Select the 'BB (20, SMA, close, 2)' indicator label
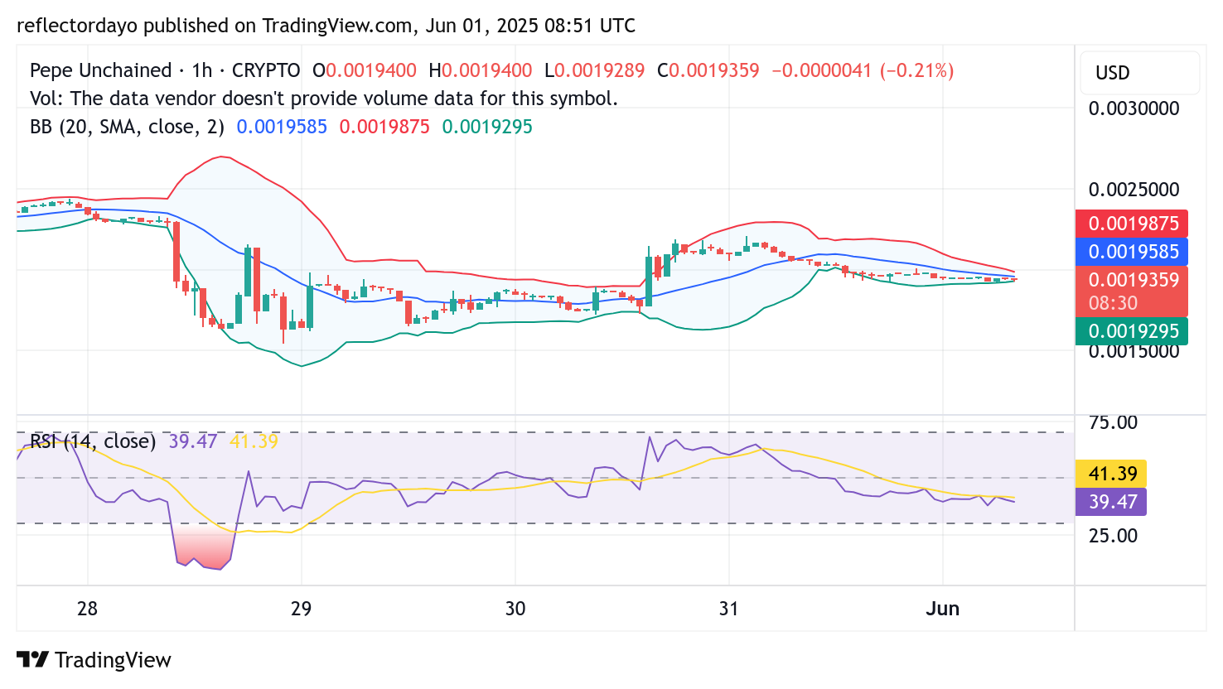Screen dimensions: 1223x689 coord(127,127)
